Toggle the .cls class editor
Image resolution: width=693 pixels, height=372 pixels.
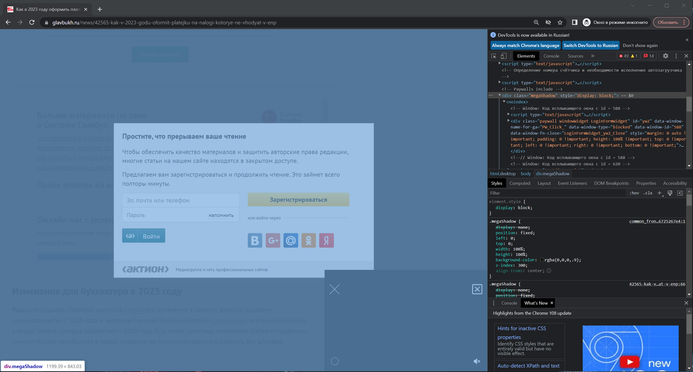[x=648, y=193]
